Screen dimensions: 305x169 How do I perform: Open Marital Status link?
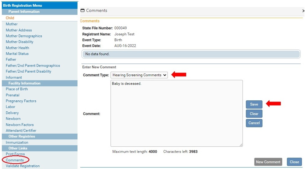click(17, 54)
